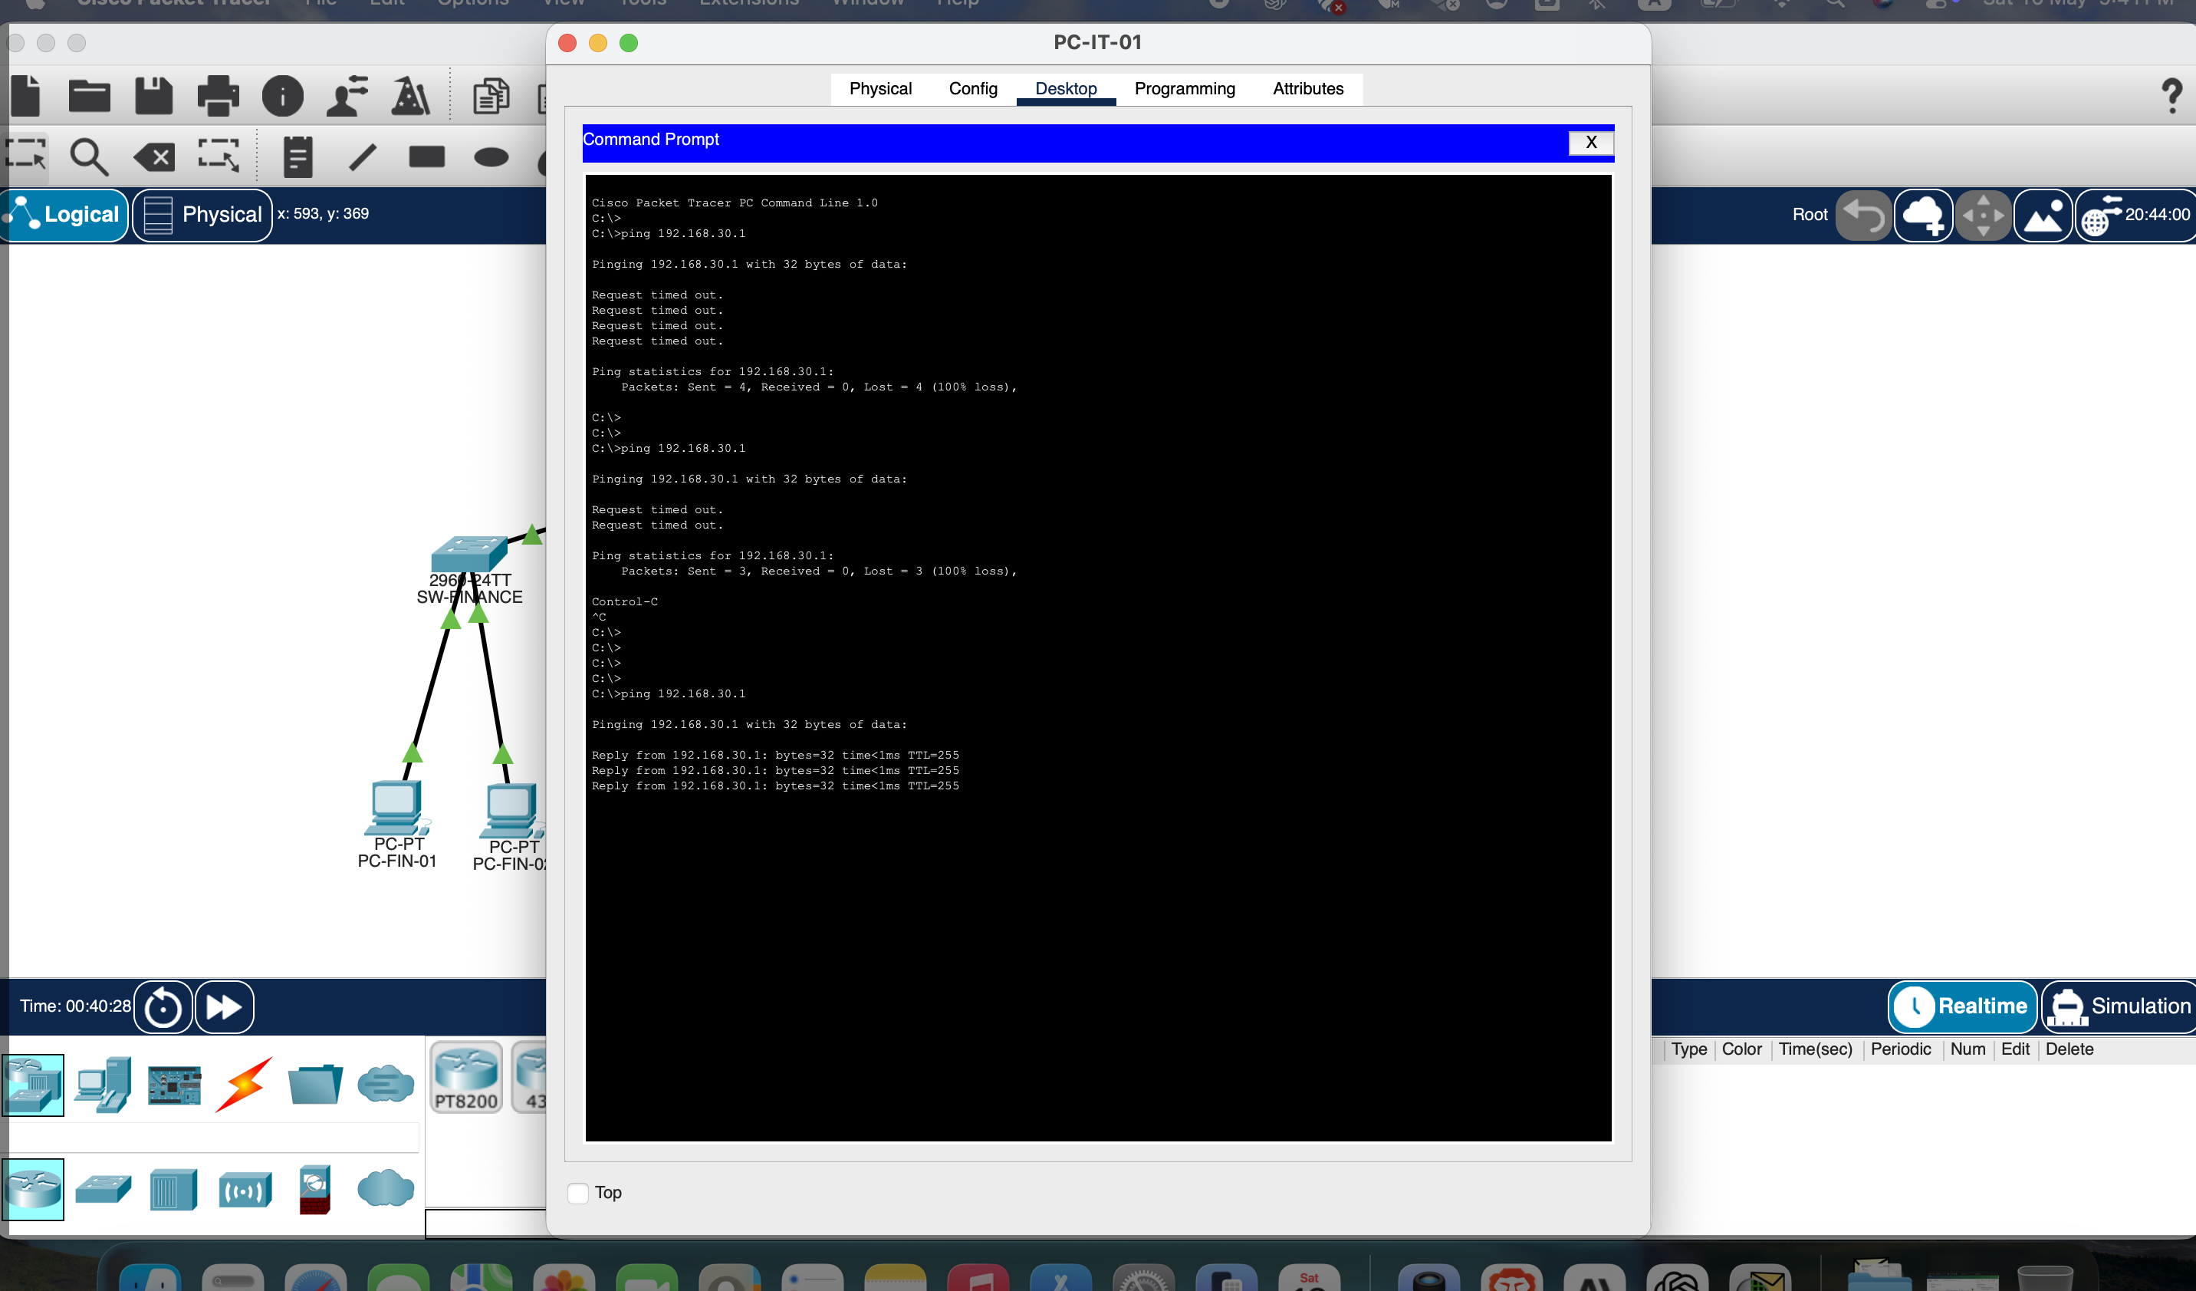Open the Config tab in PC-IT-01
The height and width of the screenshot is (1291, 2196).
coord(972,89)
